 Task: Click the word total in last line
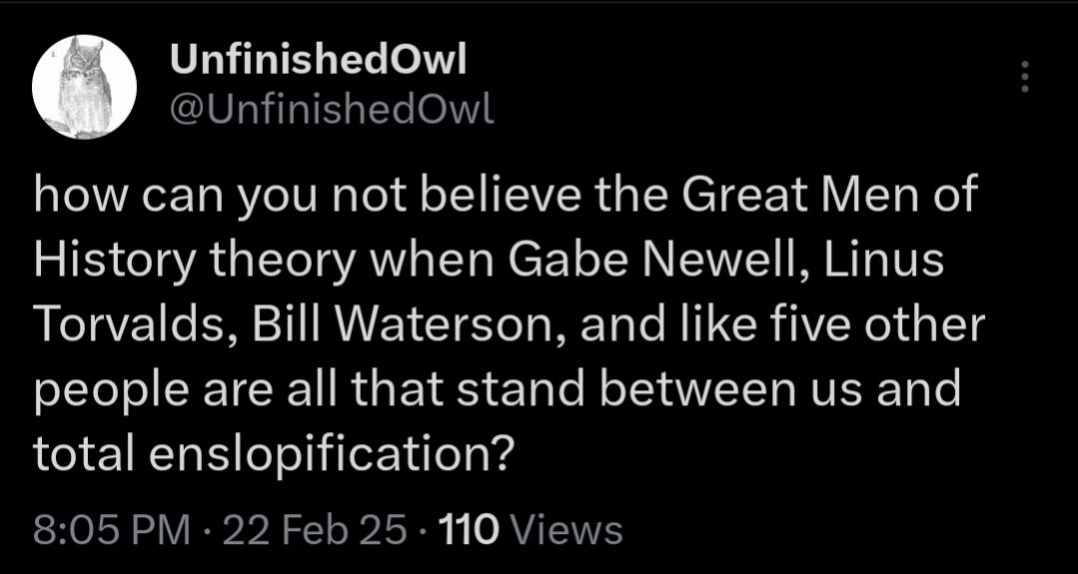pyautogui.click(x=83, y=454)
